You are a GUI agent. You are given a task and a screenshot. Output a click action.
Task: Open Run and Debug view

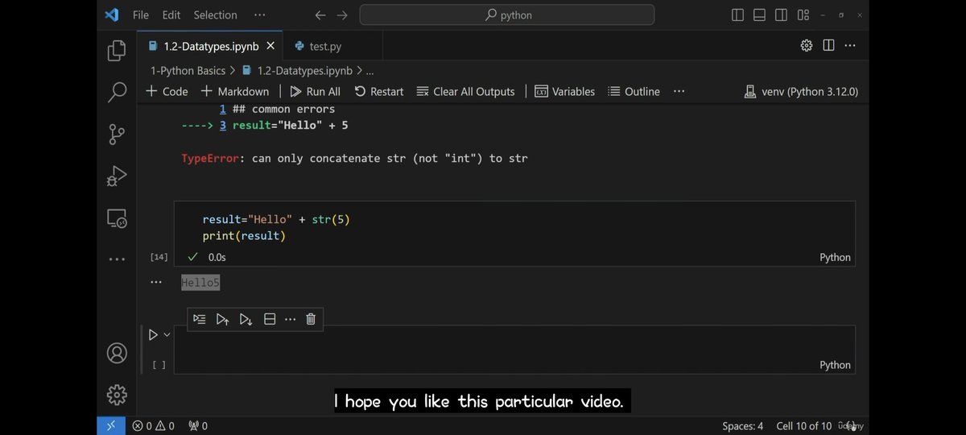pyautogui.click(x=117, y=176)
